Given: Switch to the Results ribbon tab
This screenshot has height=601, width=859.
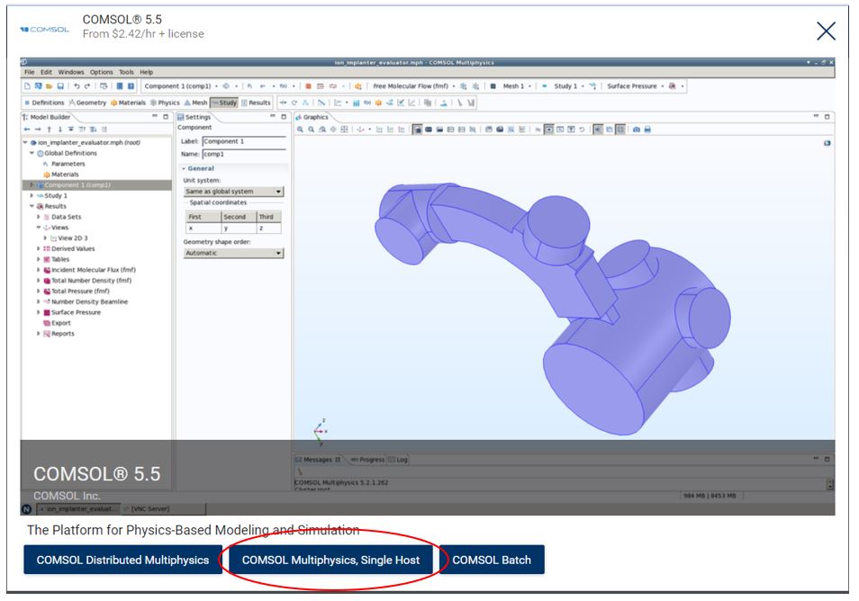Looking at the screenshot, I should click(256, 103).
